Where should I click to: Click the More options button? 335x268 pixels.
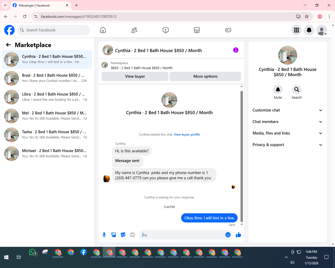[205, 76]
